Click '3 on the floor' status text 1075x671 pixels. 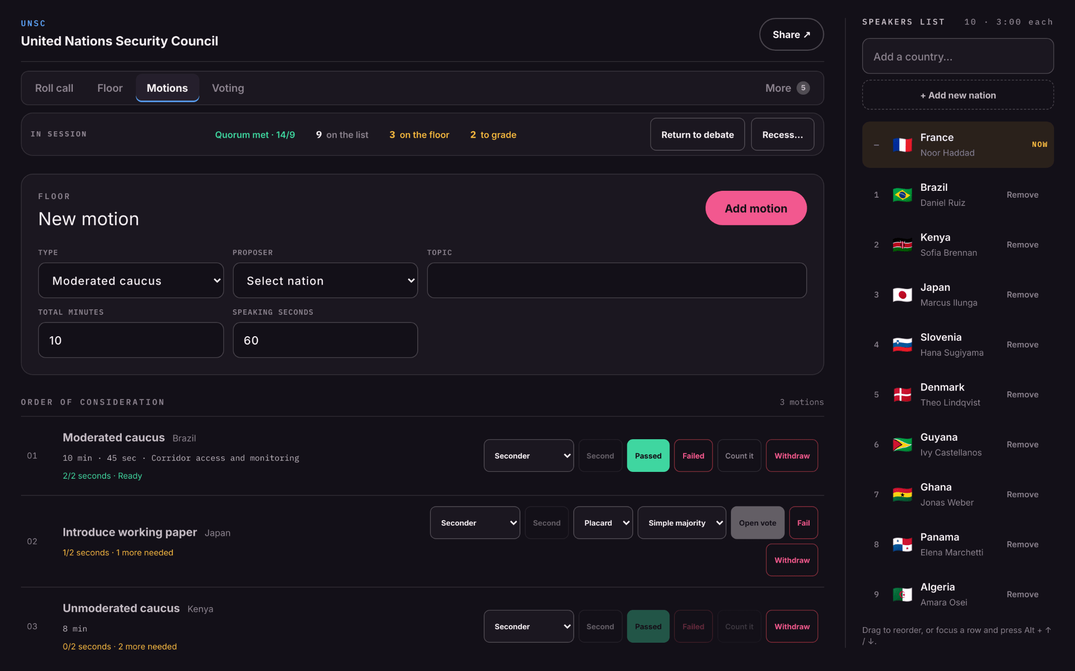pyautogui.click(x=419, y=135)
